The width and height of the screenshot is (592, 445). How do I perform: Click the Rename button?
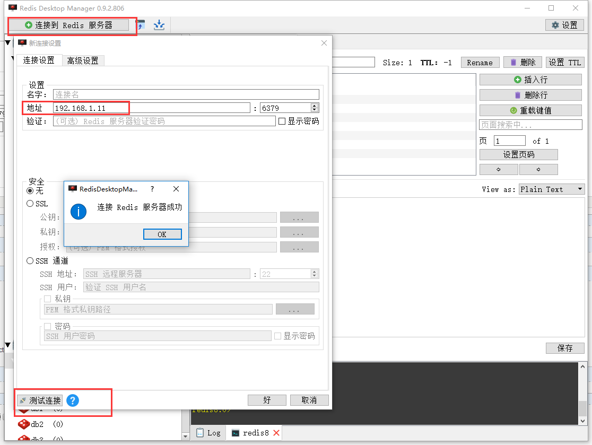480,62
